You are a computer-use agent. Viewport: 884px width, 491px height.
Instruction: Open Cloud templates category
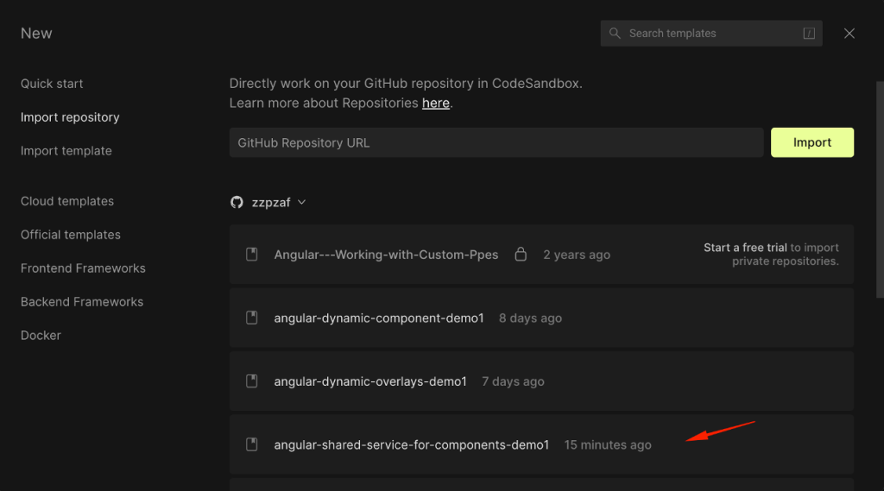point(67,201)
